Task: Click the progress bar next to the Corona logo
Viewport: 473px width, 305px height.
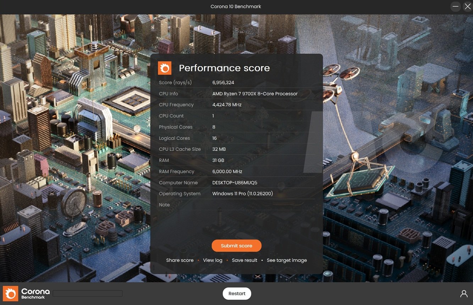Action: [x=87, y=293]
